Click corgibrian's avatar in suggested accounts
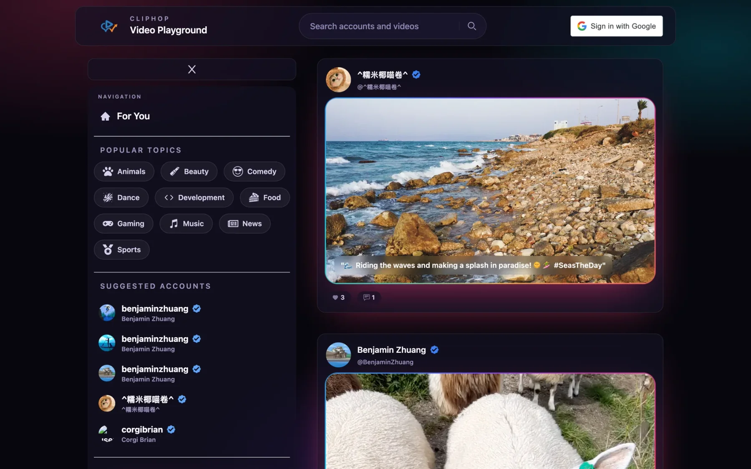The width and height of the screenshot is (751, 469). coord(106,434)
